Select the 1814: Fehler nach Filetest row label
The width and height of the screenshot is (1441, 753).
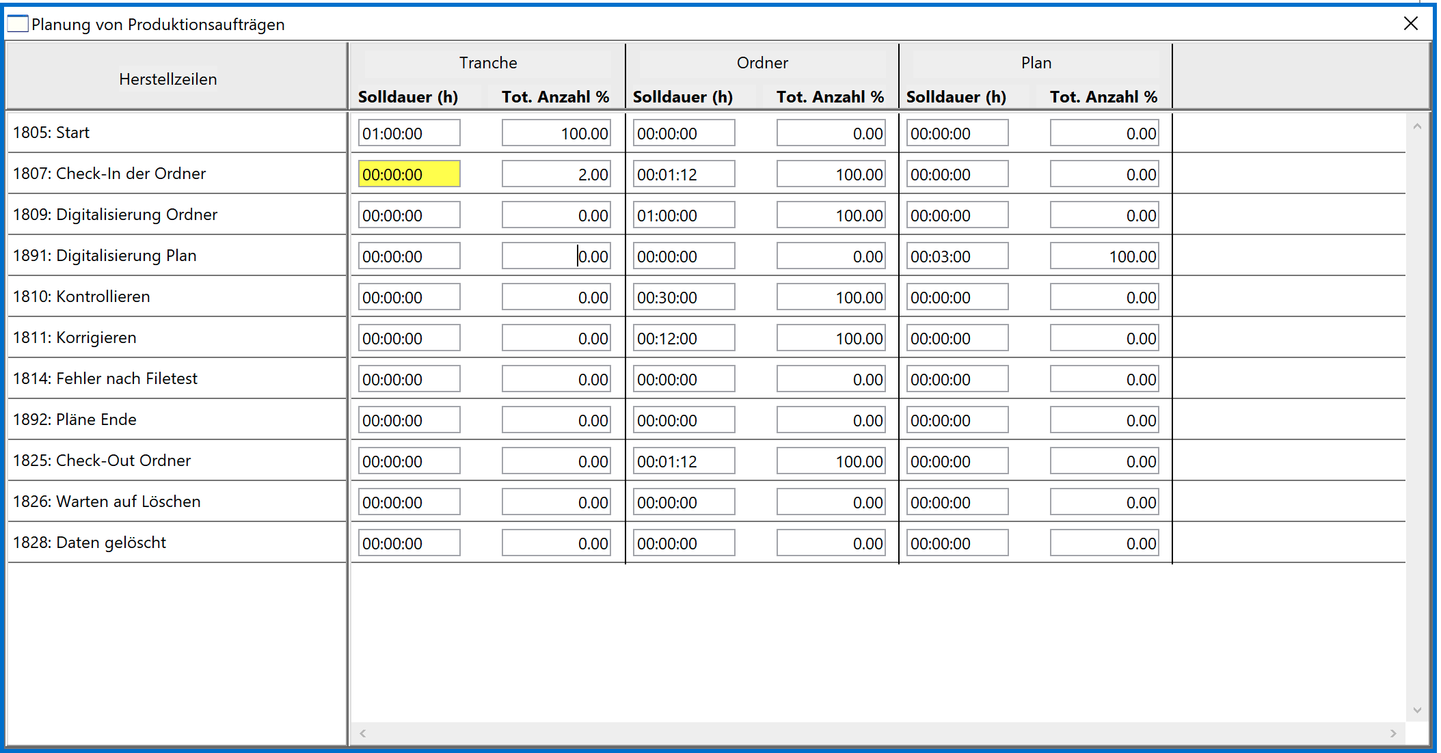[105, 379]
